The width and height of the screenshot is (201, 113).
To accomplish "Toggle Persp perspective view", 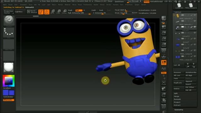I will 164,51.
